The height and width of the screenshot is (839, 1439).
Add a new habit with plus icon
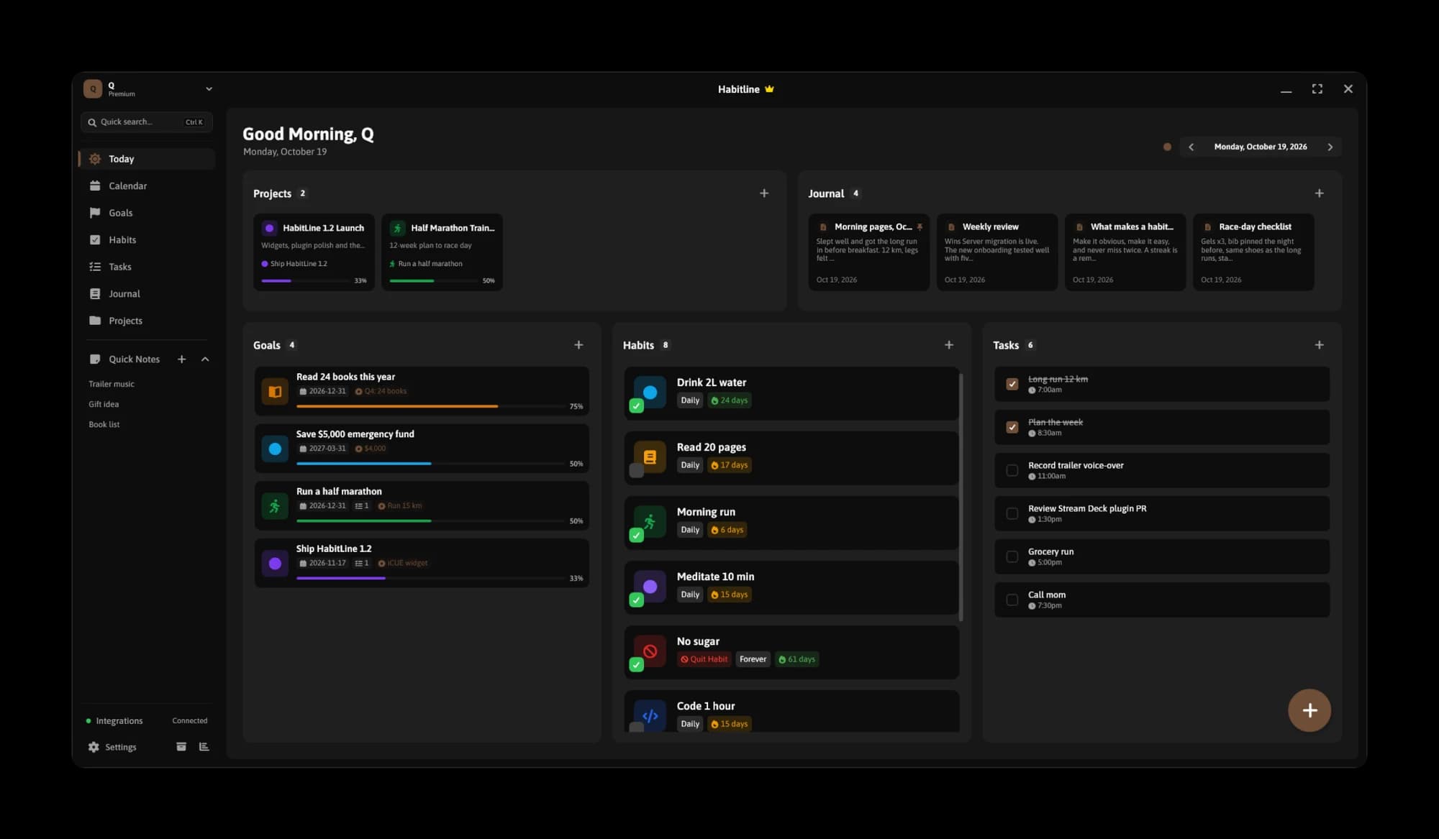coord(949,344)
